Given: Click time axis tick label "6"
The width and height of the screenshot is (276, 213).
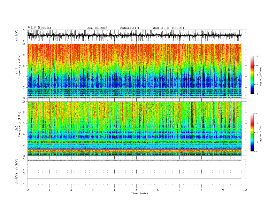Looking at the screenshot, I should click(x=158, y=190).
